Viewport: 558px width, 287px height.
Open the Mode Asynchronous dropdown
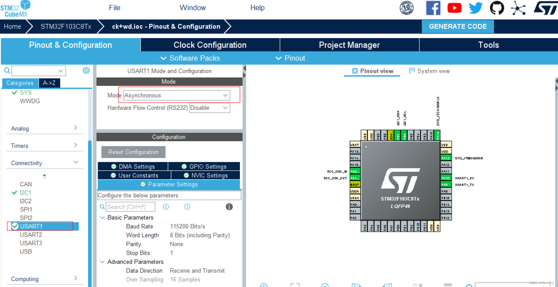click(176, 95)
